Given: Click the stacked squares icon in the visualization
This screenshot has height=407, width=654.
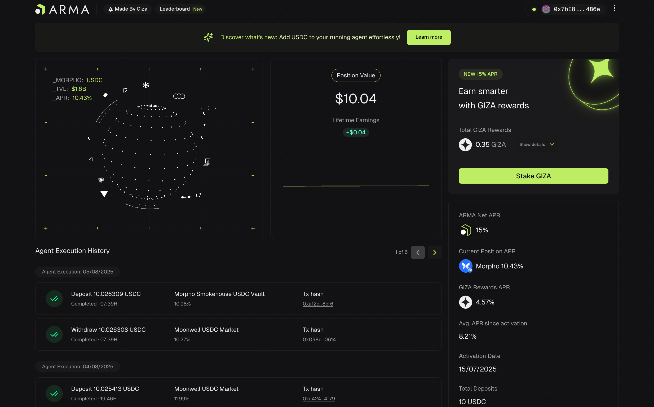Looking at the screenshot, I should click(206, 162).
